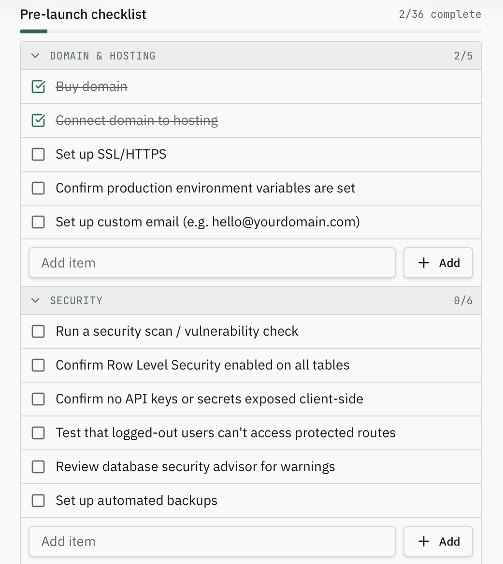Click the Buy domain item text
This screenshot has height=564, width=503.
[92, 87]
